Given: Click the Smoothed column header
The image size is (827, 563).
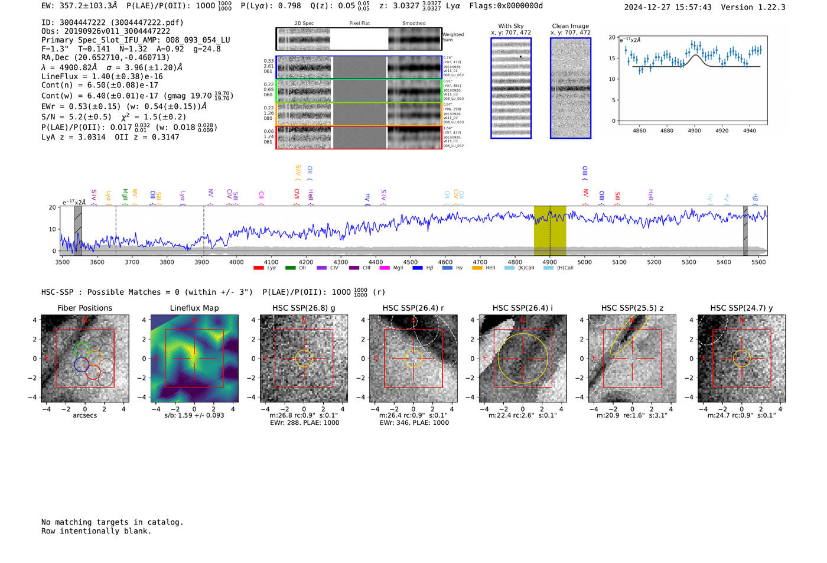Looking at the screenshot, I should point(414,24).
